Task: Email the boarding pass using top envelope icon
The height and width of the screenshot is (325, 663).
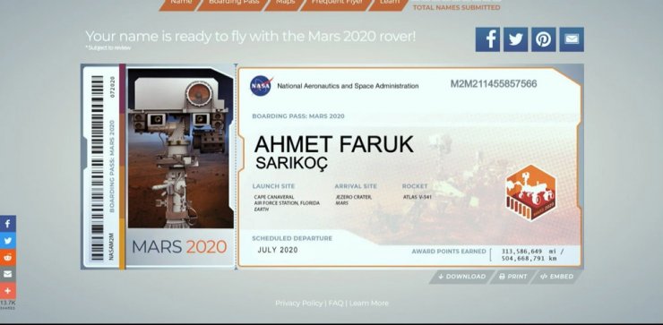Action: 572,39
